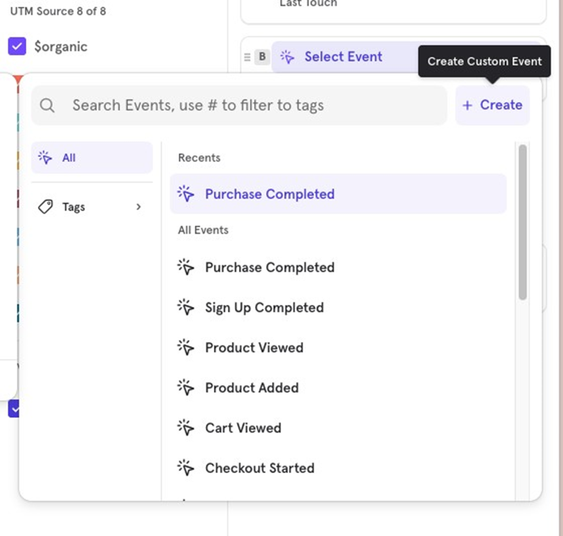Expand the Tags submenu chevron
The image size is (563, 536).
(139, 207)
